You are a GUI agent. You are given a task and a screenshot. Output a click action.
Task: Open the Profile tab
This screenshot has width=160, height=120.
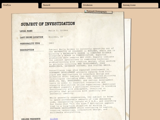(20, 5)
